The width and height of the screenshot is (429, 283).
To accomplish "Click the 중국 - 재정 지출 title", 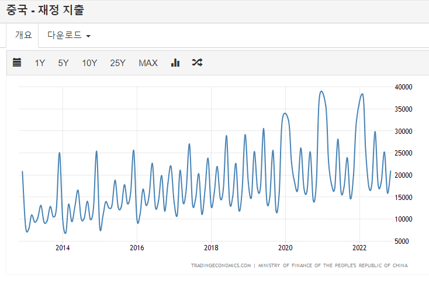I will point(45,10).
